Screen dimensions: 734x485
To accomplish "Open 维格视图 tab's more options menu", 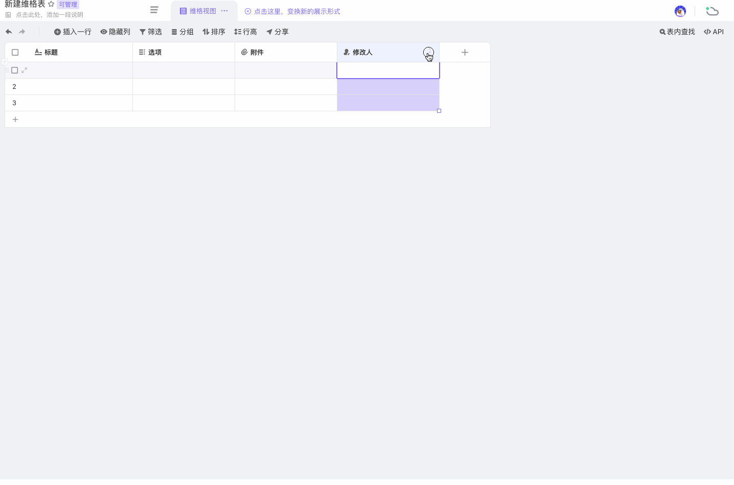I will click(x=224, y=11).
